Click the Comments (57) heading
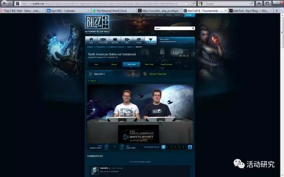Image resolution: width=284 pixels, height=177 pixels. (95, 156)
